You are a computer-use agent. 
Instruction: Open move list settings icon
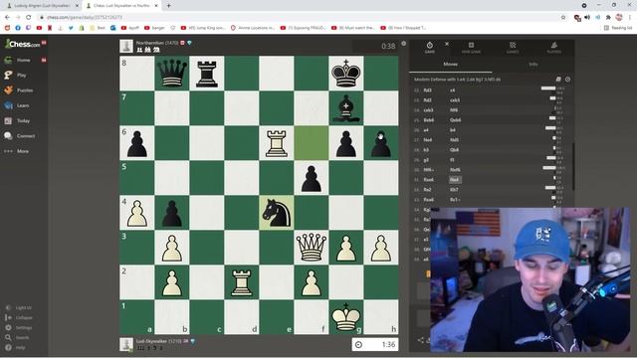point(567,80)
